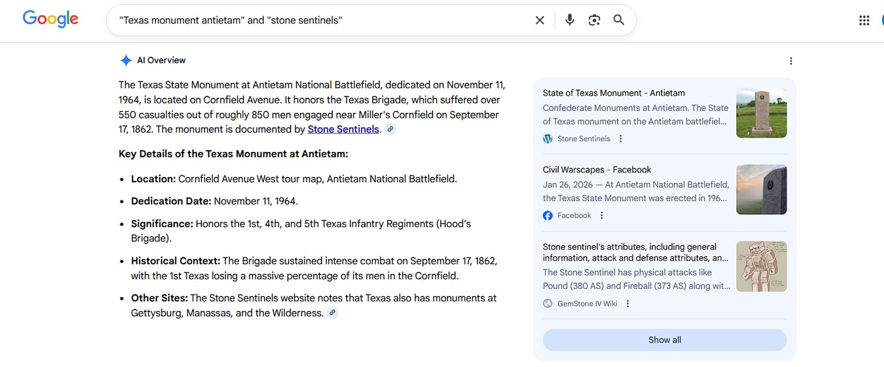This screenshot has width=884, height=367.
Task: Clear the search box text
Action: [x=540, y=20]
